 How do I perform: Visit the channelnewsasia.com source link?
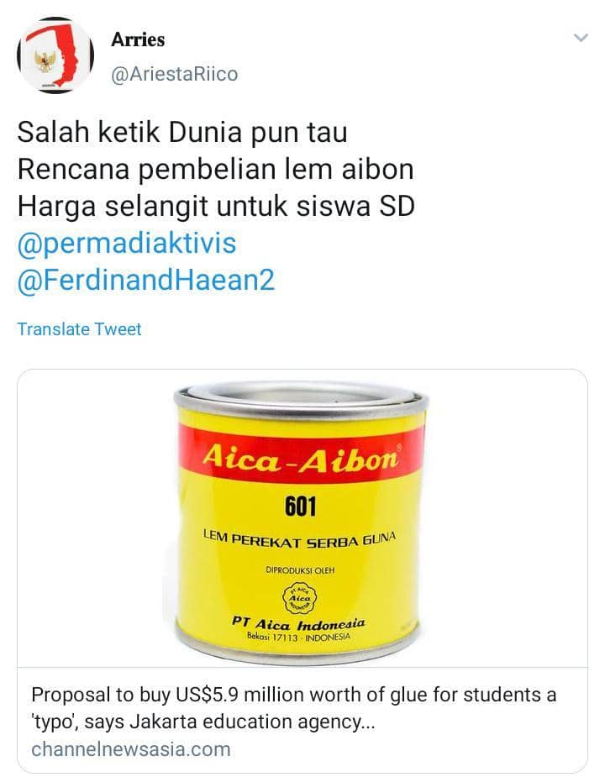click(131, 749)
